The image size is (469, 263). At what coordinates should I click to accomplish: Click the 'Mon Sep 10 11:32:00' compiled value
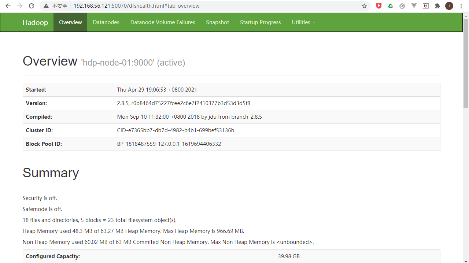189,117
